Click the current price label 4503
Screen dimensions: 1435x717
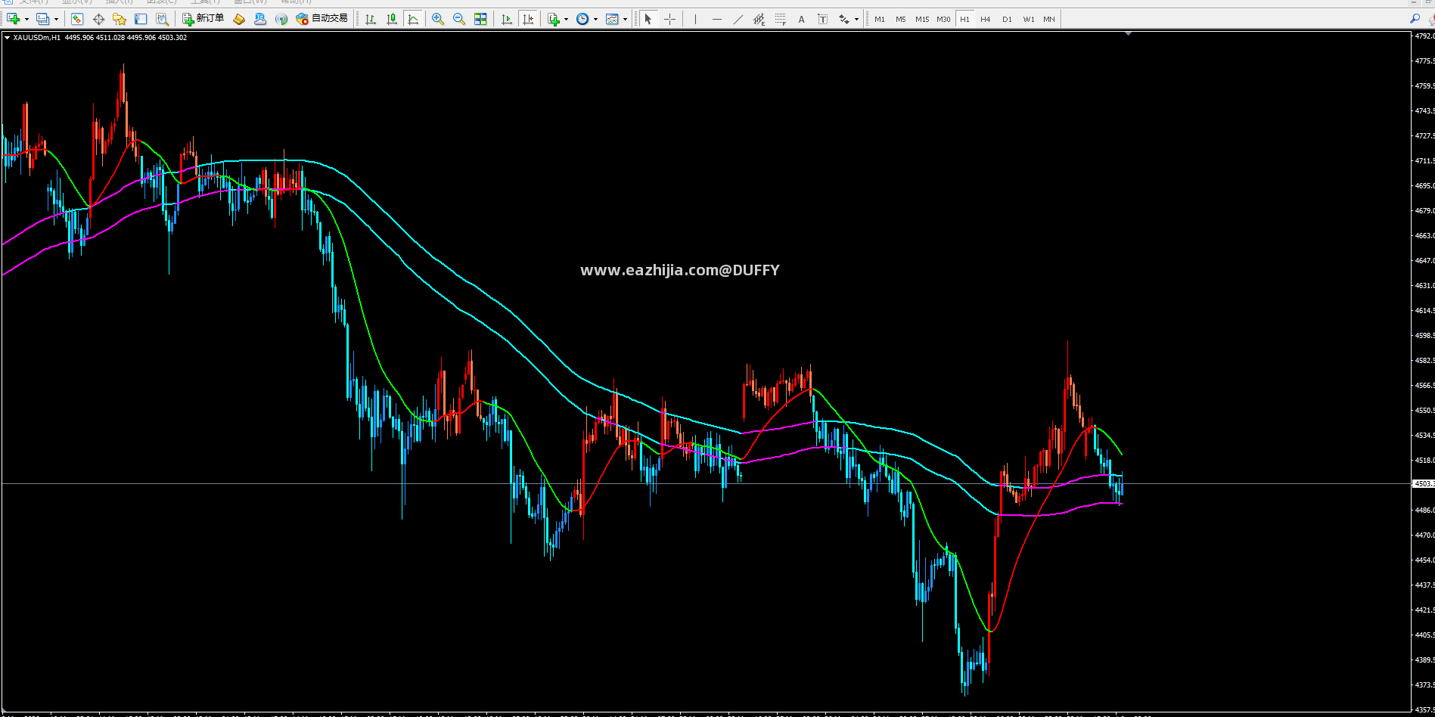point(1424,483)
